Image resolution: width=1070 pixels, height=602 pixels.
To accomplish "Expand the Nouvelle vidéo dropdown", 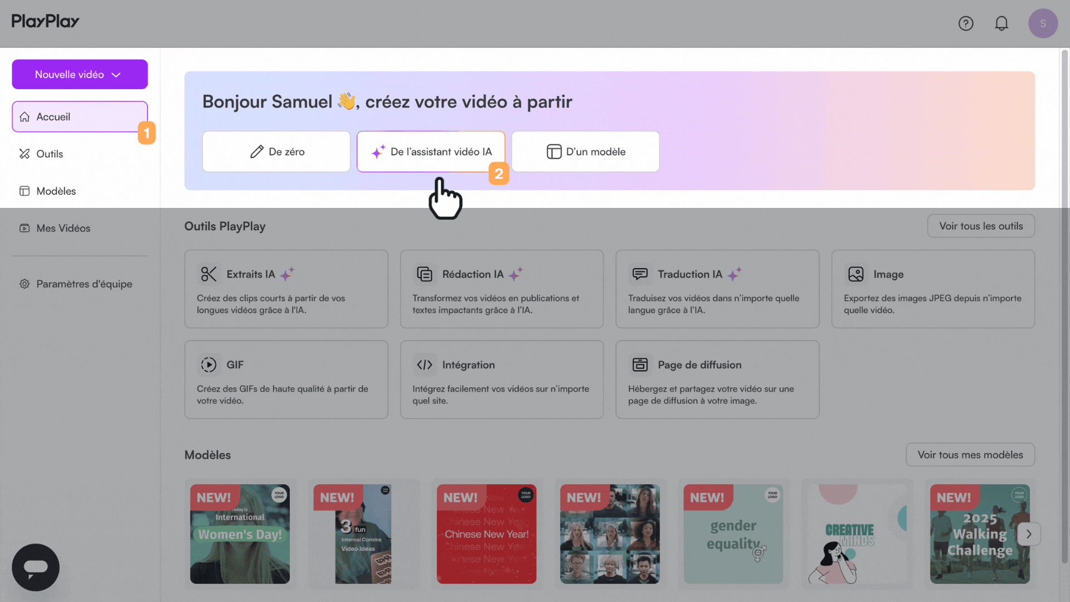I will [x=80, y=74].
